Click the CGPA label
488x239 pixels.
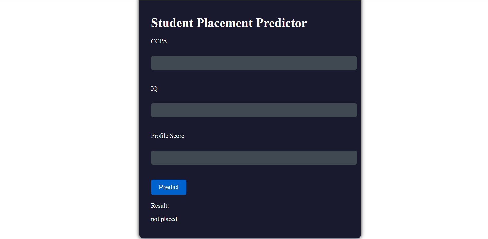(159, 41)
